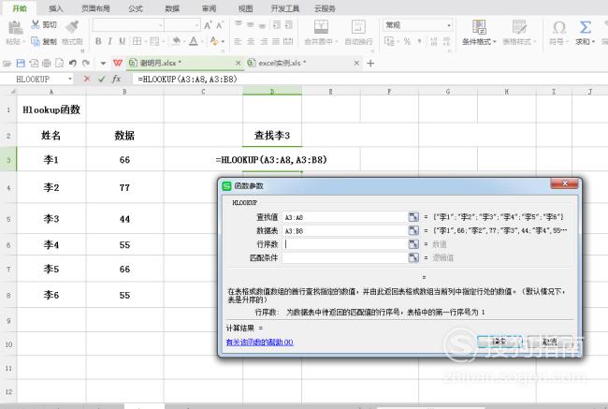Click the fx insert function icon
Viewport: 608px width, 409px height.
[116, 79]
